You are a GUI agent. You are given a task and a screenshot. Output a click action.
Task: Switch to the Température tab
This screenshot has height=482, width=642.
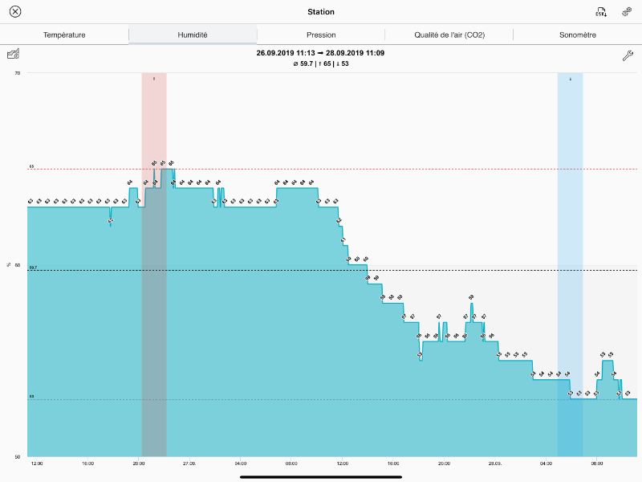click(x=64, y=35)
